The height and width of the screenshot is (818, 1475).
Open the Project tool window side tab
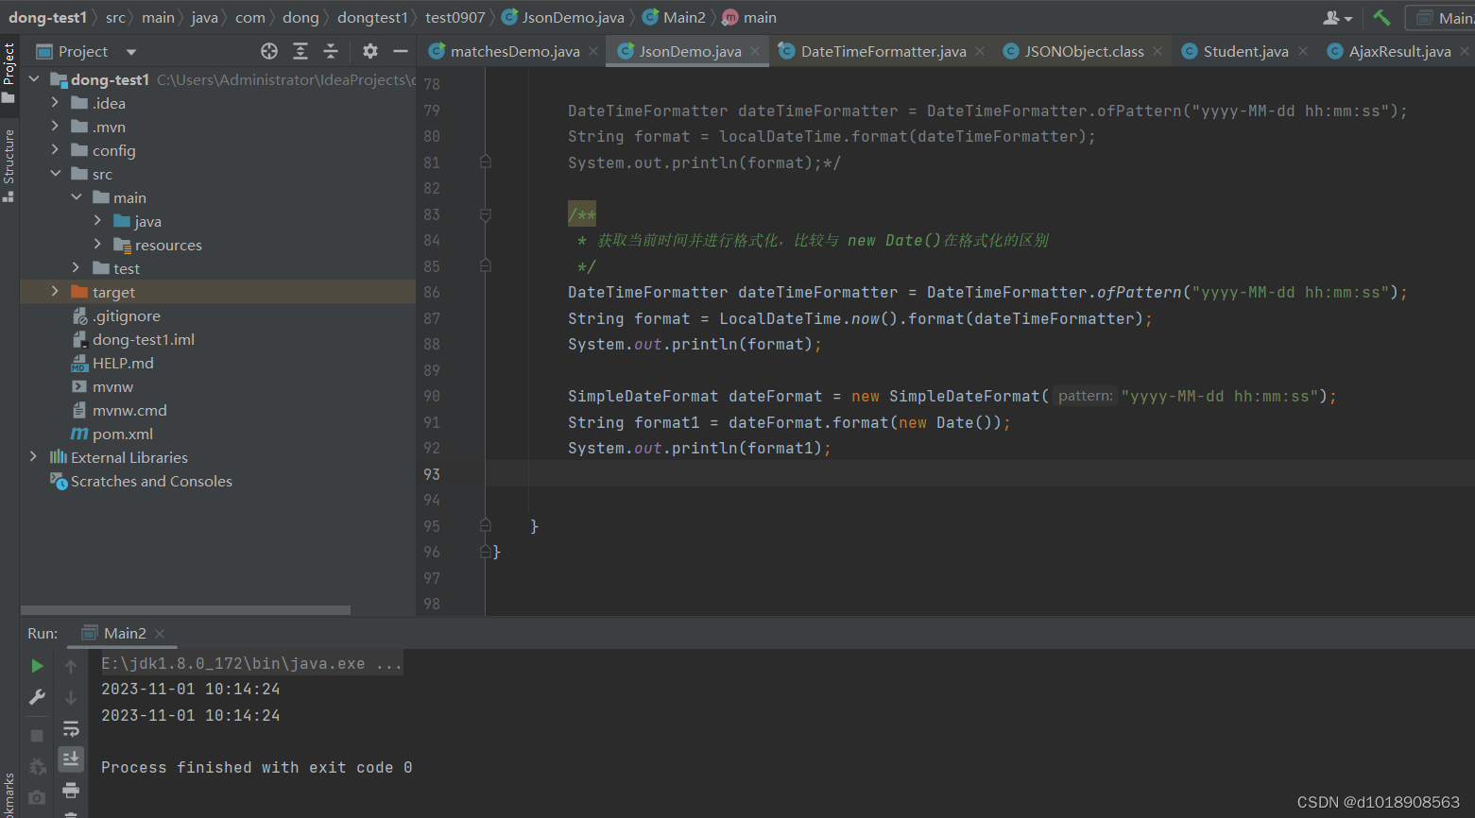click(x=9, y=73)
